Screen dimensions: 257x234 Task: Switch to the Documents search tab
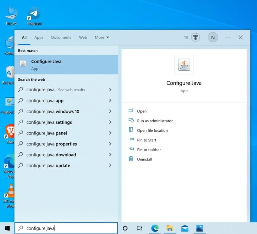tap(61, 37)
